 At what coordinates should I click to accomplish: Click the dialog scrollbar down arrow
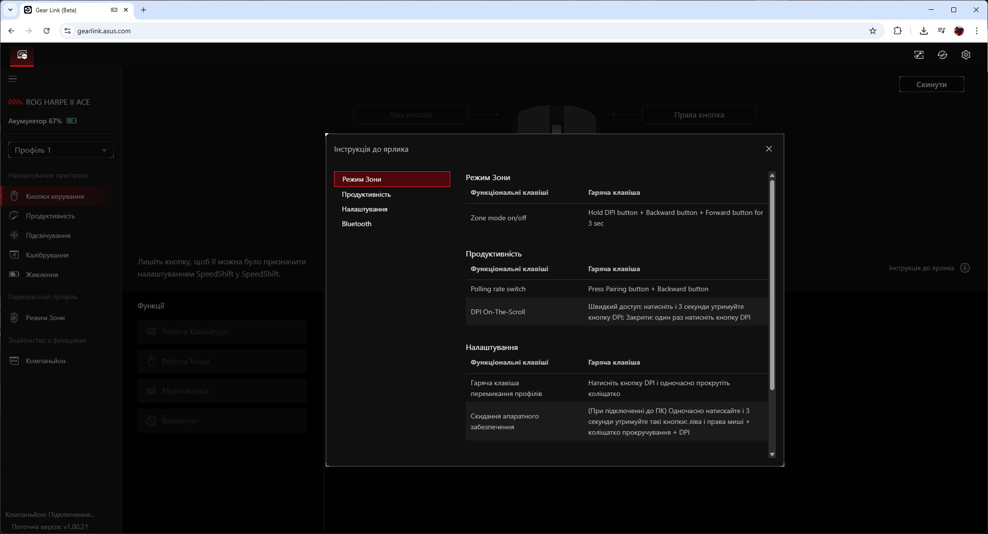coord(772,454)
